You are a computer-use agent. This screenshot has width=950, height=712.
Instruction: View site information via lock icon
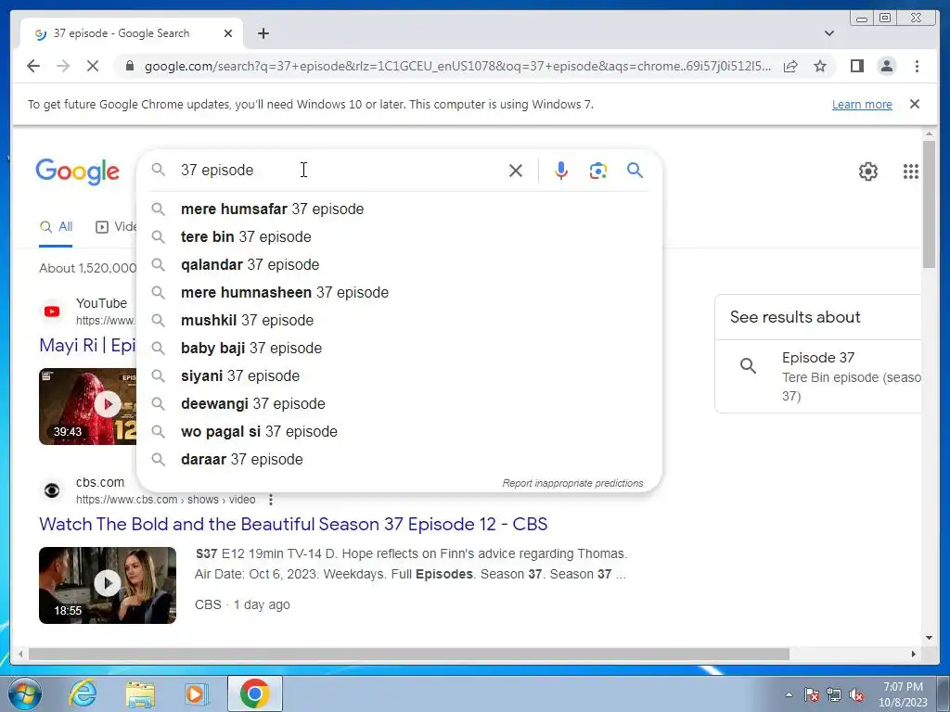(129, 66)
